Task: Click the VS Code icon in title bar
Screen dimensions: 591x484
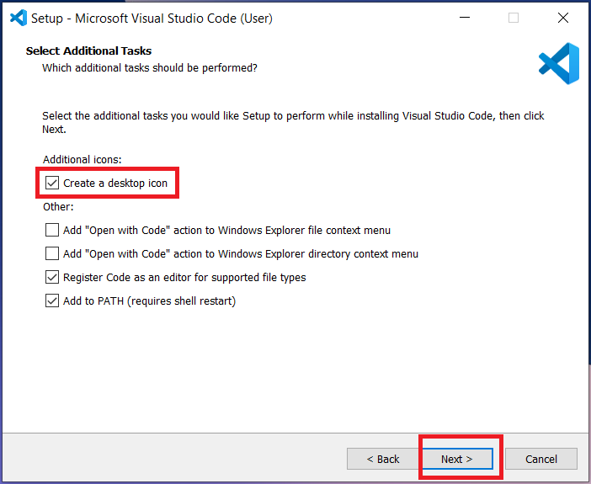Action: tap(19, 18)
